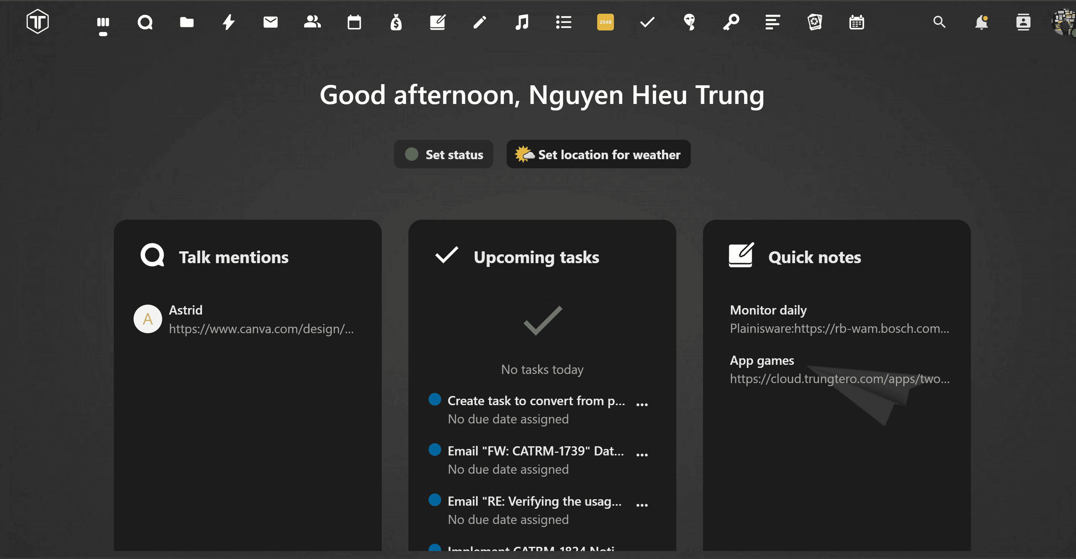Image resolution: width=1076 pixels, height=559 pixels.
Task: Open task 'Email "RE: Verifying the usag...'
Action: point(535,501)
